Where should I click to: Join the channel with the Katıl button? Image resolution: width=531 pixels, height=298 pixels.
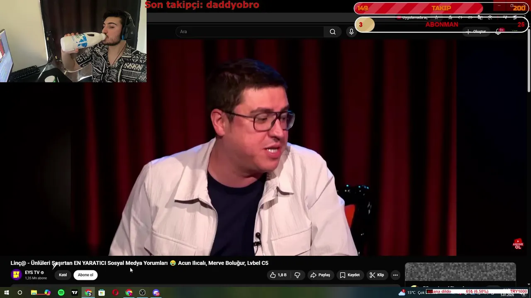63,275
